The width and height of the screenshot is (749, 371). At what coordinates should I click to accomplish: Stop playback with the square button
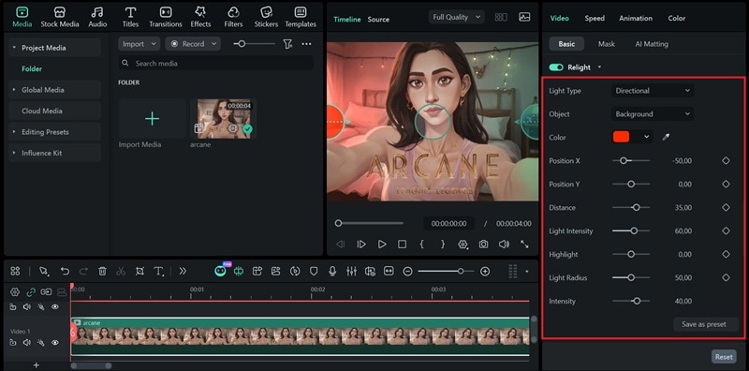click(403, 245)
